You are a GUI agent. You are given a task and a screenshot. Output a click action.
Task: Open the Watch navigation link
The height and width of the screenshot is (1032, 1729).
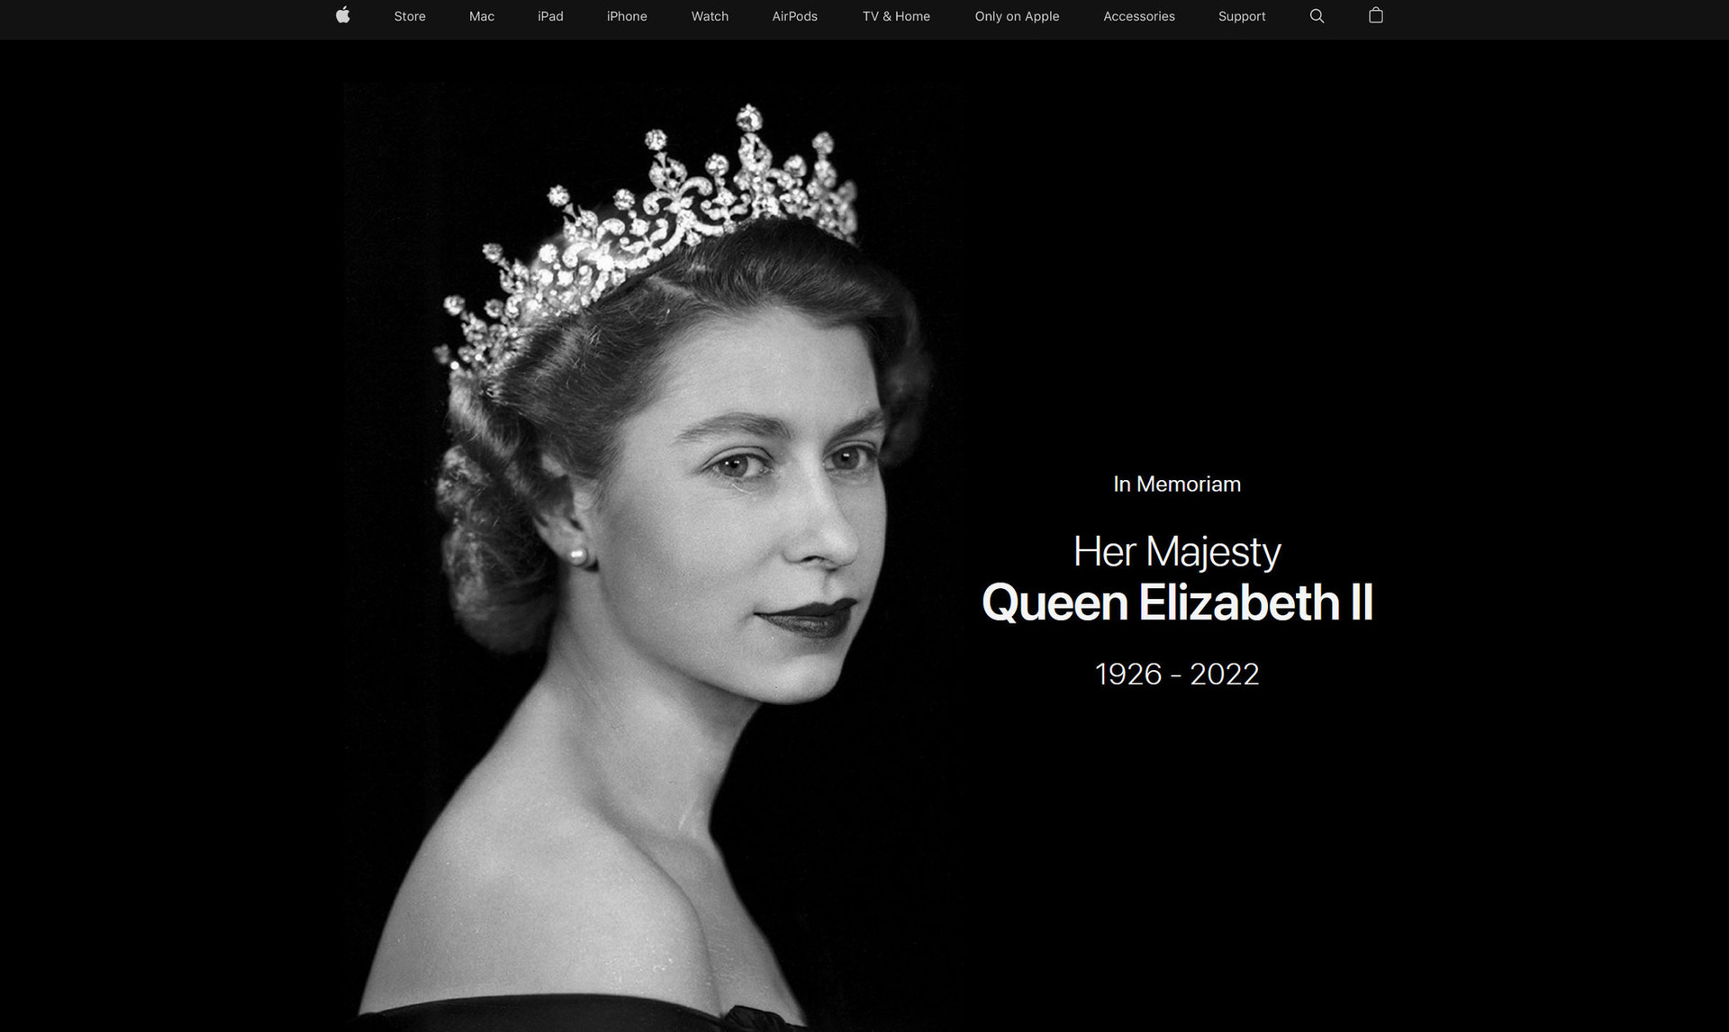[710, 16]
